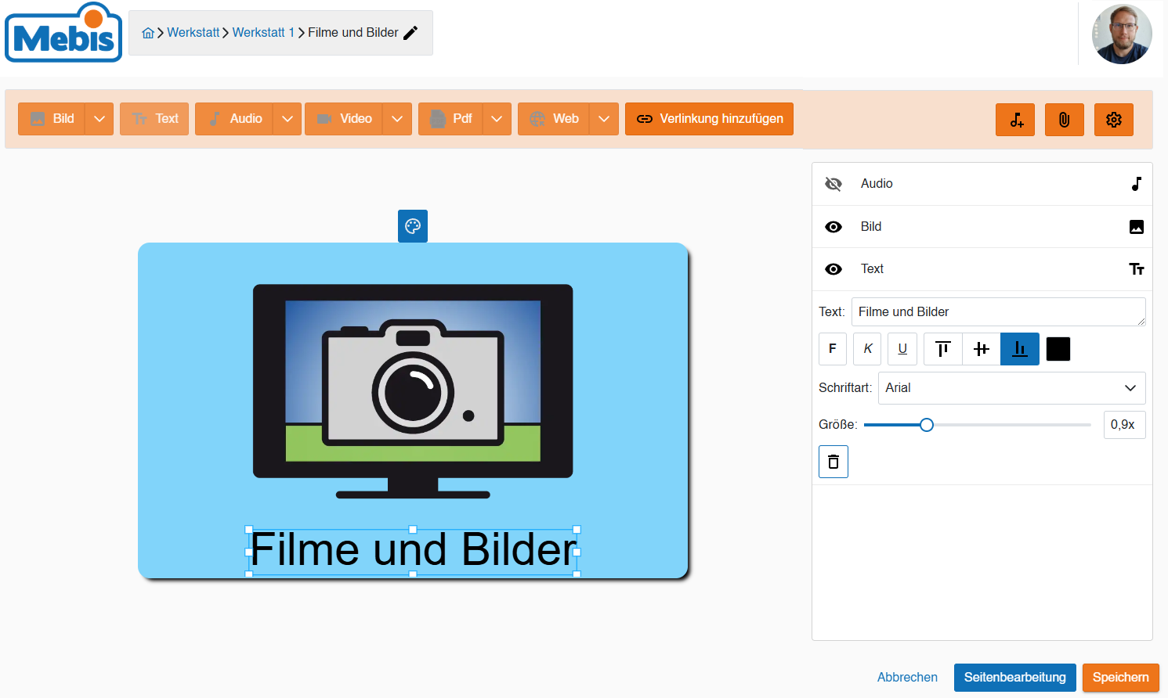Open Werkstatt 1 in the breadcrumb
Viewport: 1168px width, 698px height.
click(x=263, y=33)
